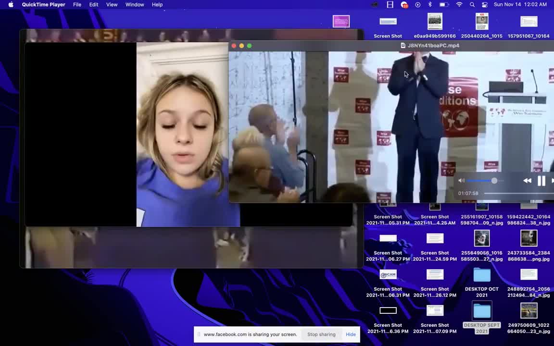Select Screen Shot 2021-11...6.36 PM icon
The image size is (554, 346).
click(x=388, y=310)
